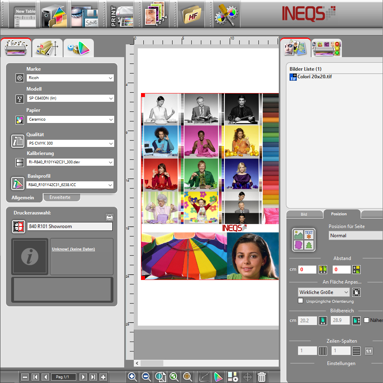Open the Kalibrierung dropdown
Viewport: 383px width, 383px height.
70,162
